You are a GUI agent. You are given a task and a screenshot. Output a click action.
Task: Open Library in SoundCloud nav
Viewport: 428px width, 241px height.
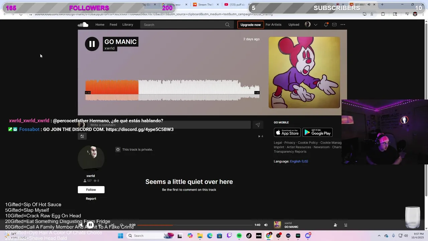click(x=128, y=24)
